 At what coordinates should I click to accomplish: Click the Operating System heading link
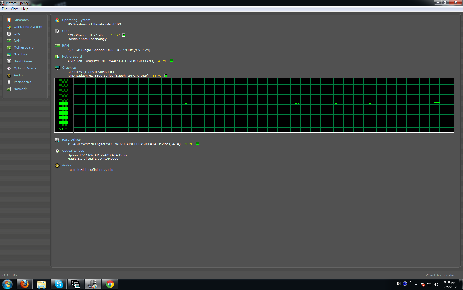point(76,20)
